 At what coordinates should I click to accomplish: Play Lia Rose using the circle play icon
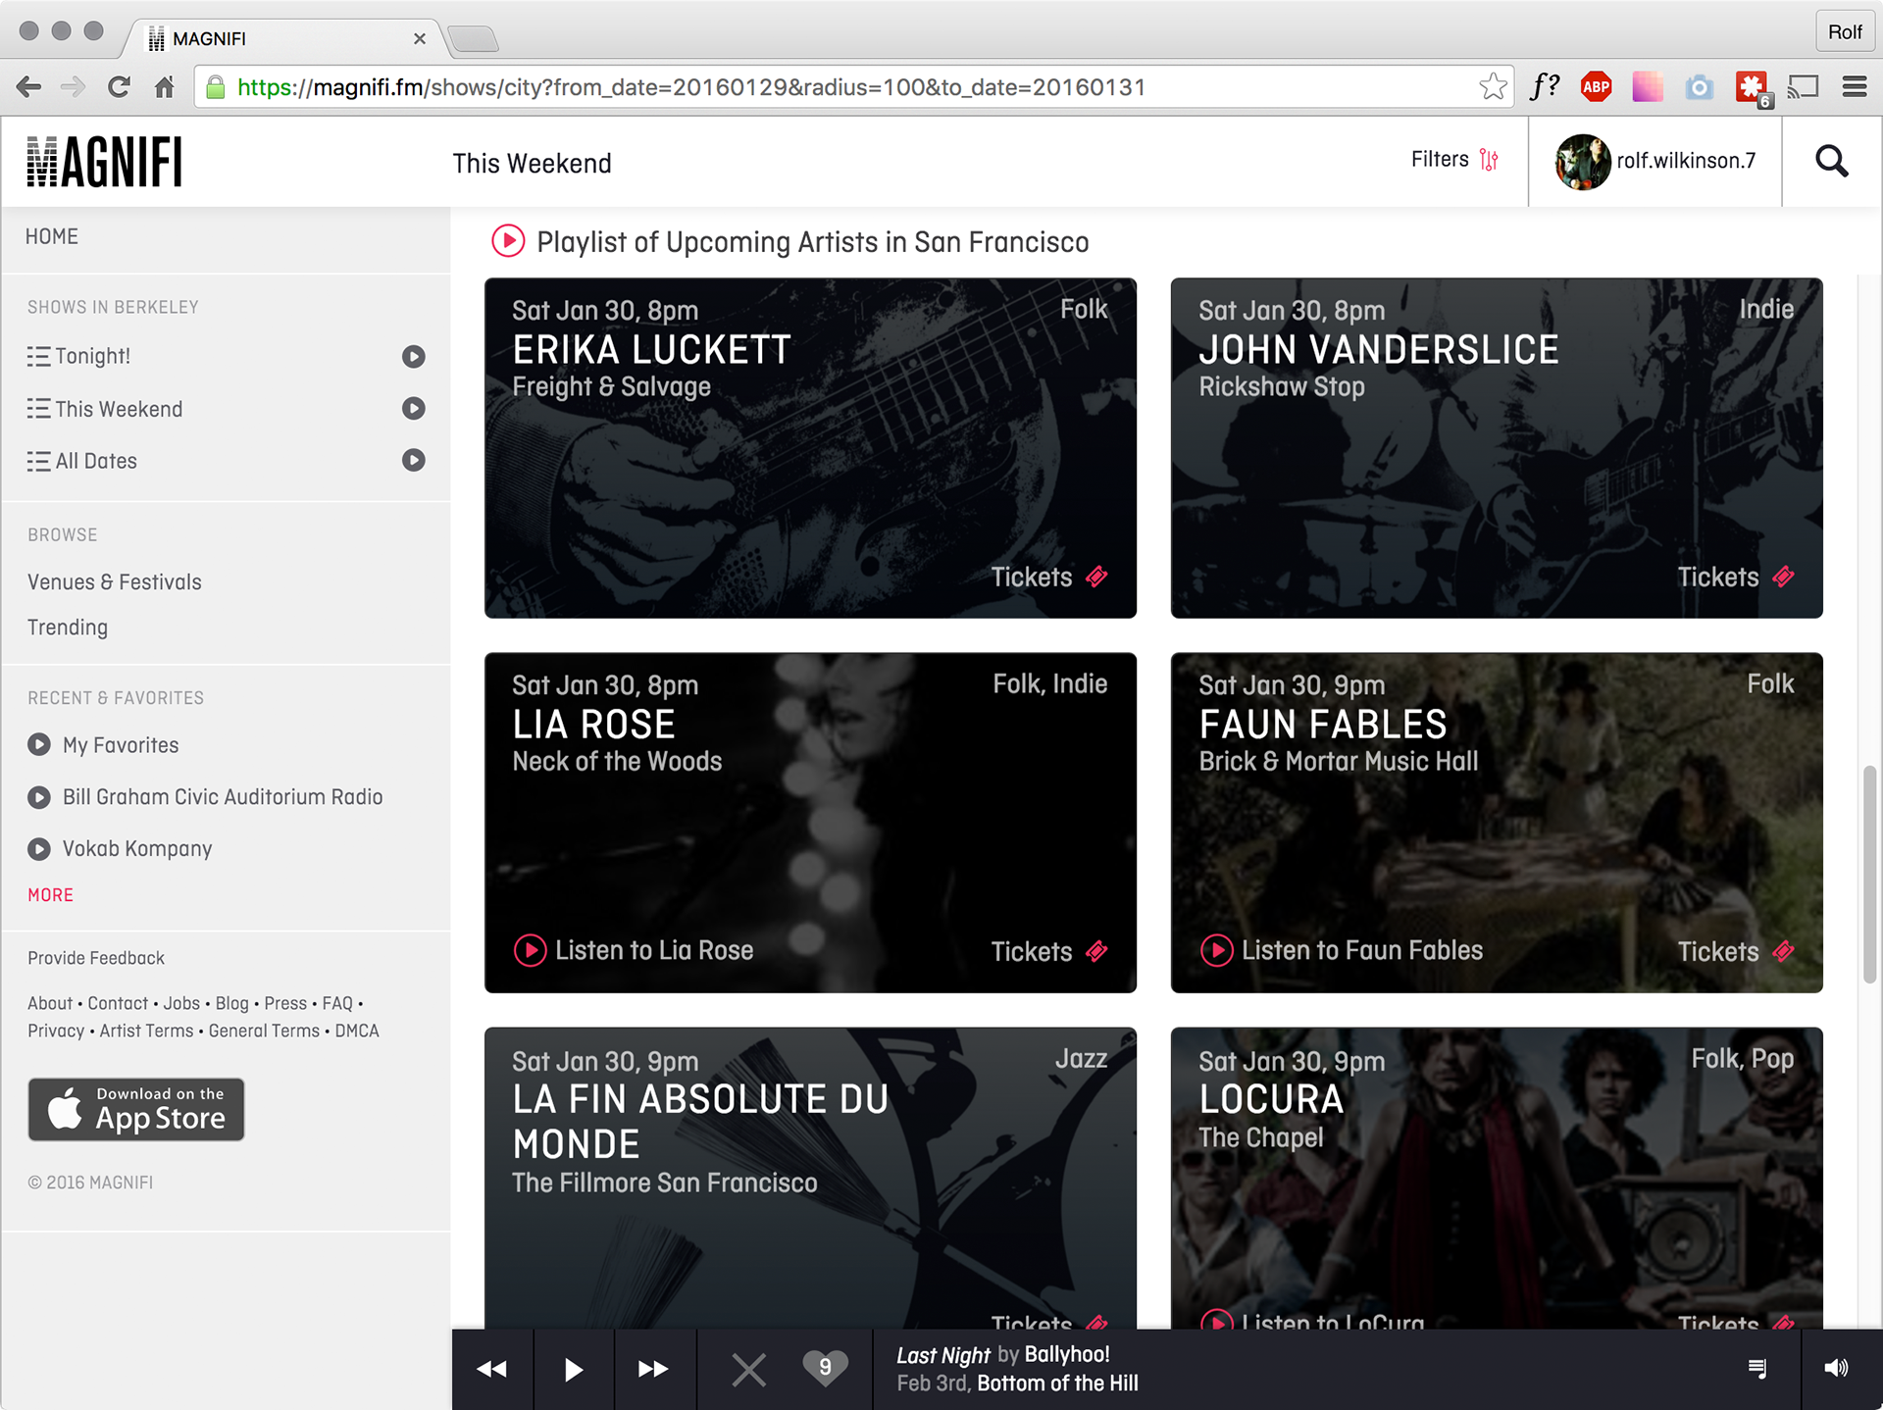pos(531,950)
